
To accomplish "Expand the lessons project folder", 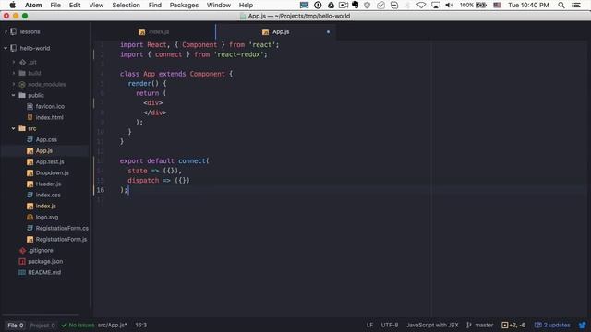I will coord(6,31).
